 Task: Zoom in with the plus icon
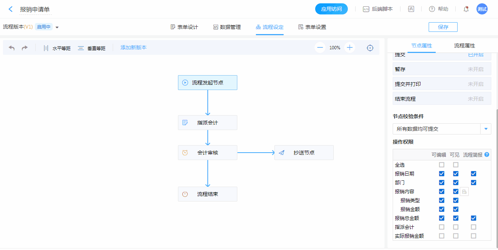(x=349, y=48)
